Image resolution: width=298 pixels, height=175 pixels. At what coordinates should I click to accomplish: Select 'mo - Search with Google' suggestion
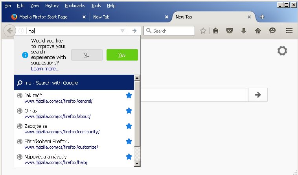point(74,83)
